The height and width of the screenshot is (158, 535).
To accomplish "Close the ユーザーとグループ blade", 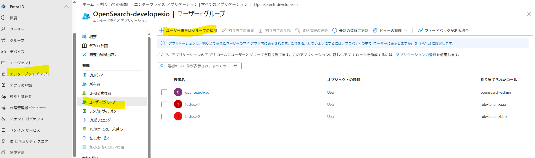I will coord(529,14).
